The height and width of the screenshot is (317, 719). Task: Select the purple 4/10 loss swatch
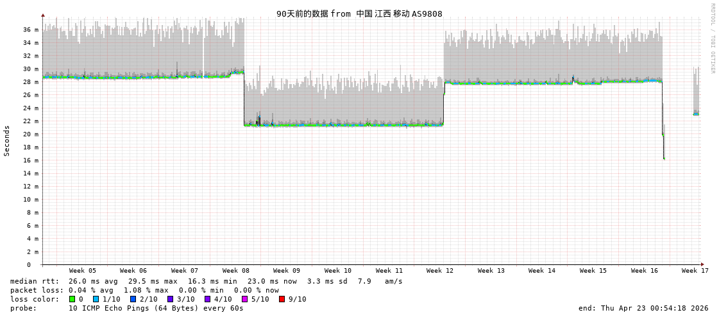tap(207, 299)
